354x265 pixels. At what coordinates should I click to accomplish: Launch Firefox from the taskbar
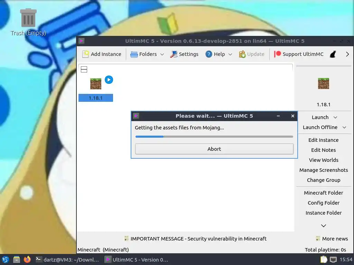tap(27, 259)
